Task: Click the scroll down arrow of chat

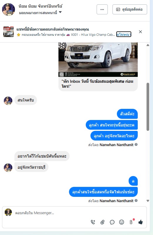Action: pos(148,201)
